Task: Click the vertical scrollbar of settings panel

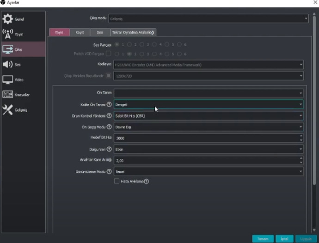Action: click(314, 101)
